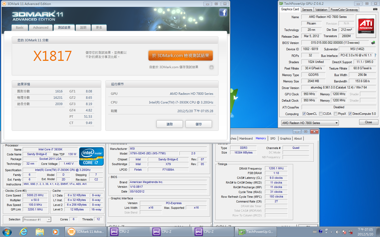Toggle the PhysX checkbox in GPU-Z
The height and width of the screenshot is (237, 380).
click(x=335, y=114)
